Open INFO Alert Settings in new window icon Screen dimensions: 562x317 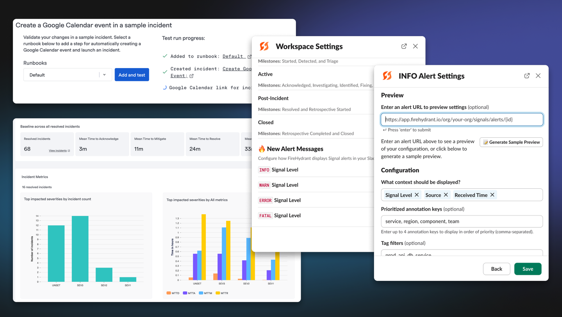527,76
